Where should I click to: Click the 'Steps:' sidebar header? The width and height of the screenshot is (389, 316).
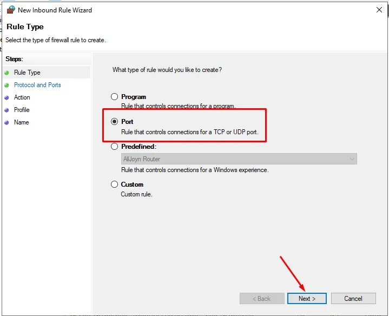pos(14,59)
